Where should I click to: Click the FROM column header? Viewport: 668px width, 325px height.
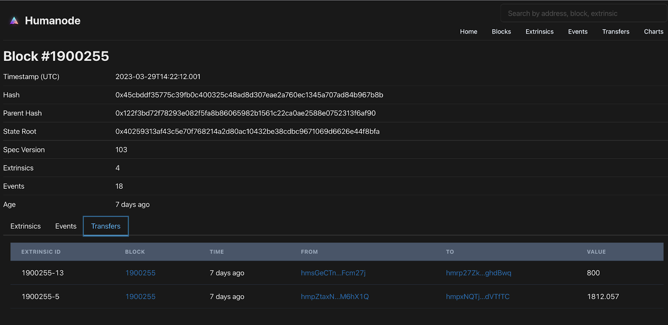tap(309, 252)
